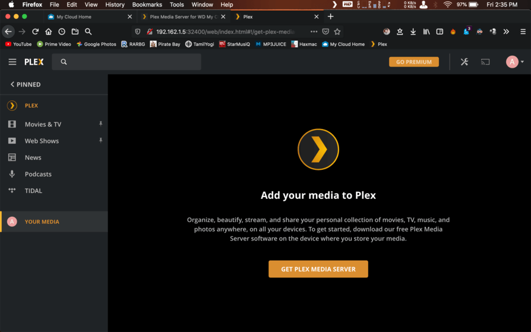Click Plex icon in macOS menu bar
Screen dimensions: 531x332
[334, 4]
